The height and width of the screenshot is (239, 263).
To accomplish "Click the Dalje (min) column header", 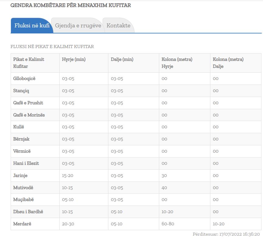I will 122,59.
